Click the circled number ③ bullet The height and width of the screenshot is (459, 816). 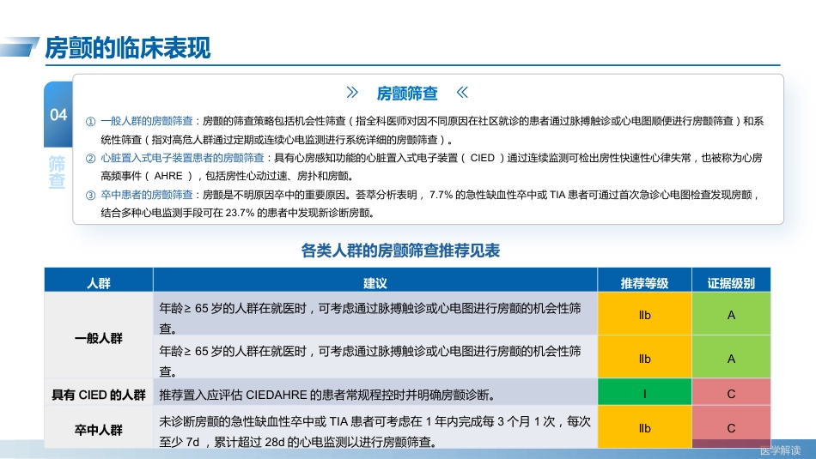(90, 195)
